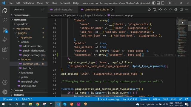Screen dimensions: 191x107
Task: Open test.php file
Action: coord(27,68)
